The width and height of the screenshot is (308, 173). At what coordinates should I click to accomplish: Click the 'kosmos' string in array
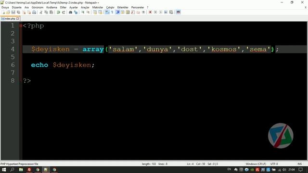224,49
